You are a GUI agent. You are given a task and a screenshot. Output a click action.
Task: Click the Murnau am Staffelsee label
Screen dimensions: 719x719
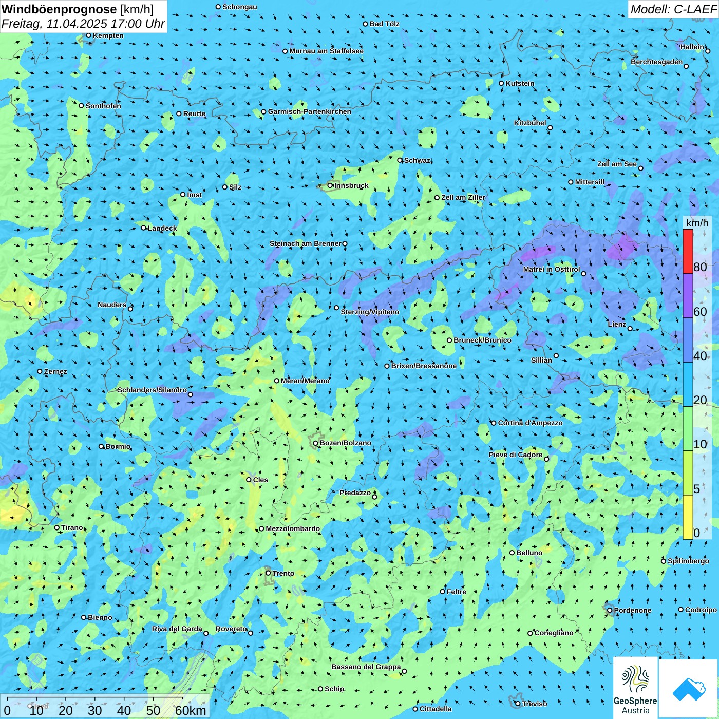click(326, 51)
